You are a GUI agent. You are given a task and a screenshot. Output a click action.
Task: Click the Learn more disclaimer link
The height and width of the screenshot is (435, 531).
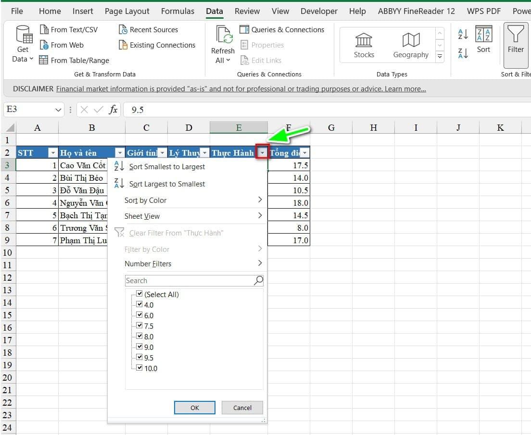[x=405, y=89]
